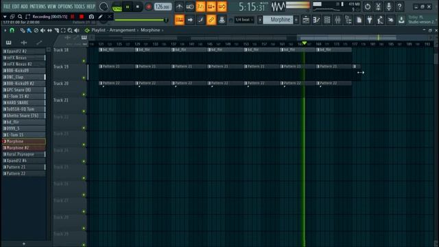The width and height of the screenshot is (439, 247).
Task: Click the Morphine pattern name box
Action: click(278, 20)
